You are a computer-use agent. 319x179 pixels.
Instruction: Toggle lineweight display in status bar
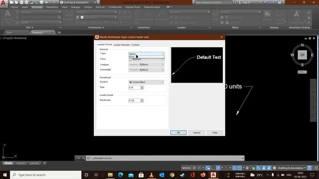[x=247, y=168]
